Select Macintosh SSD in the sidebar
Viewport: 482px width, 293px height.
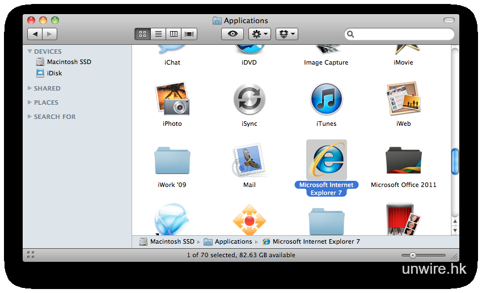click(69, 62)
